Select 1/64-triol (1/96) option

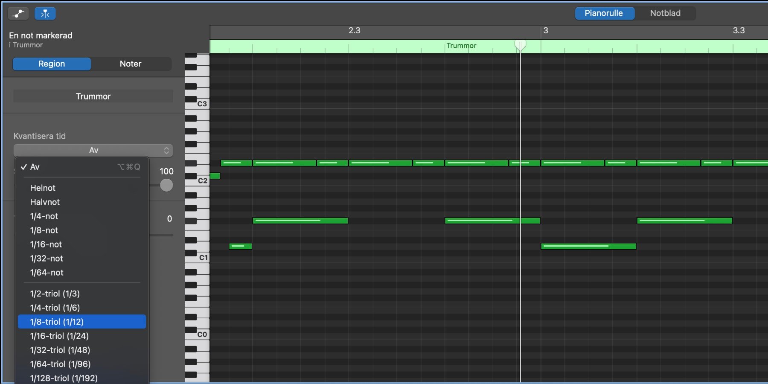pyautogui.click(x=60, y=364)
